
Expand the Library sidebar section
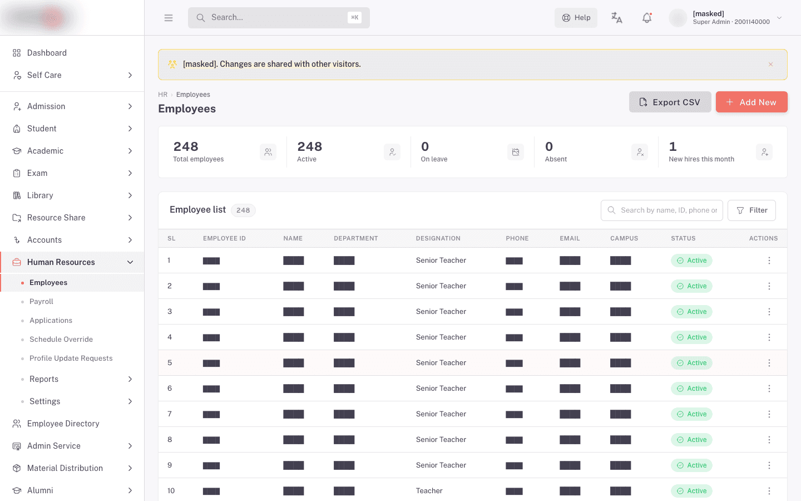pos(72,195)
